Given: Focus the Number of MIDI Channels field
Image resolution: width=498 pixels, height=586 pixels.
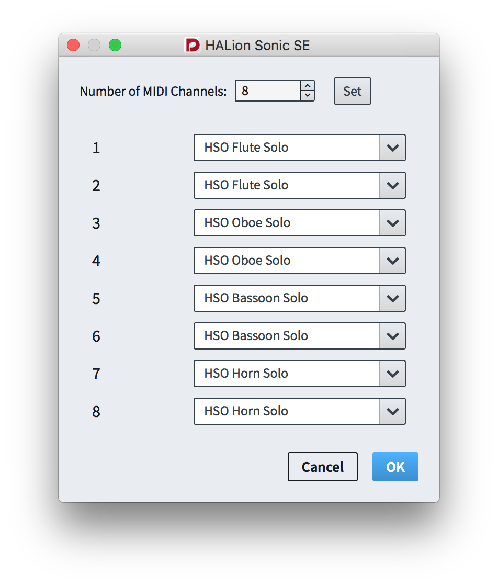Looking at the screenshot, I should pyautogui.click(x=268, y=91).
